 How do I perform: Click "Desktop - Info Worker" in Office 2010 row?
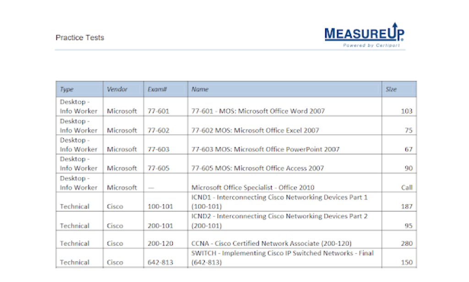pos(79,183)
